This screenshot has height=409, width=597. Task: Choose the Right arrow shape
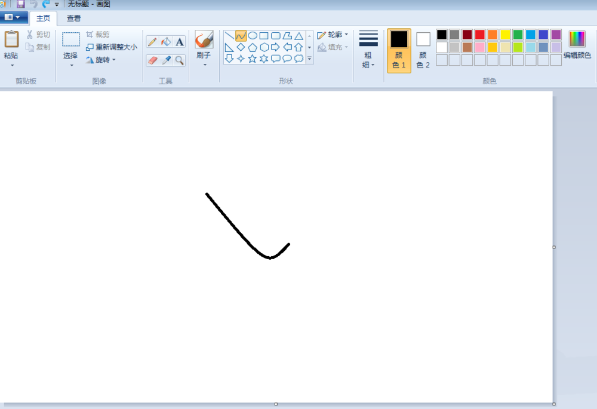pyautogui.click(x=276, y=47)
